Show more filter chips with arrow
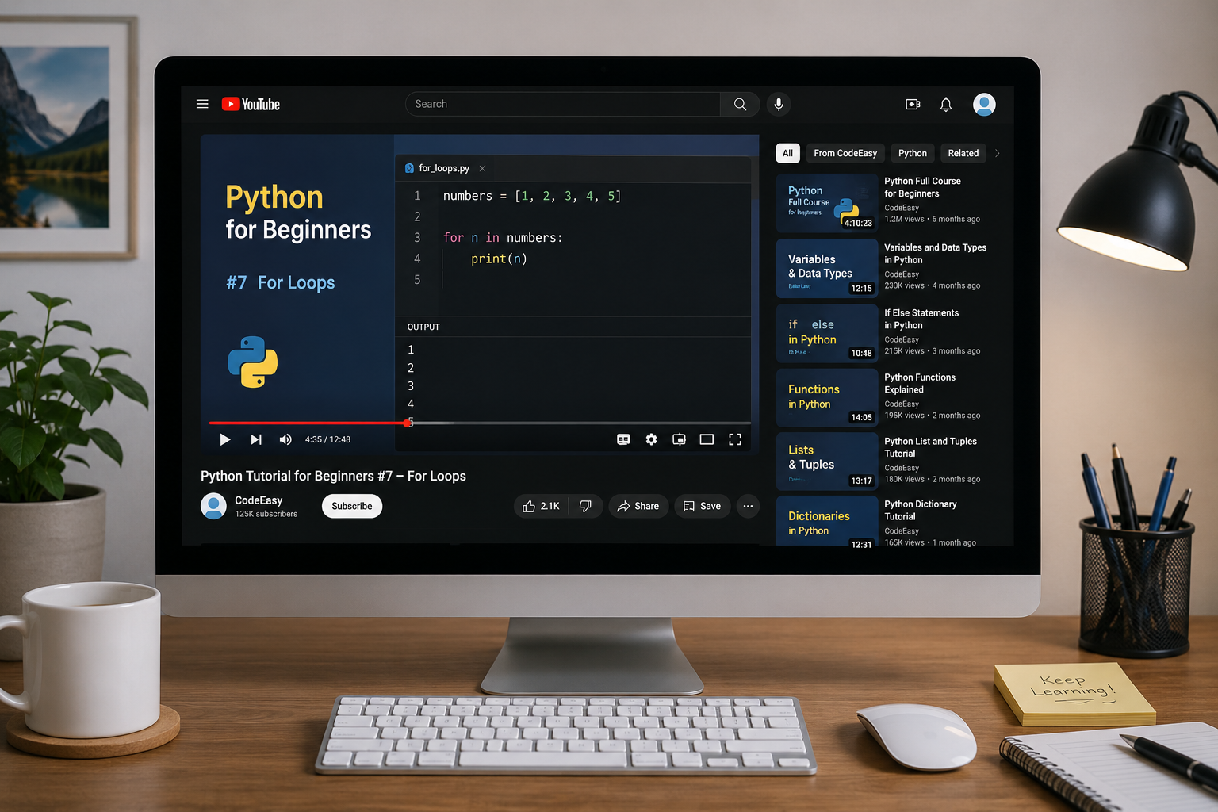This screenshot has height=812, width=1218. 997,153
